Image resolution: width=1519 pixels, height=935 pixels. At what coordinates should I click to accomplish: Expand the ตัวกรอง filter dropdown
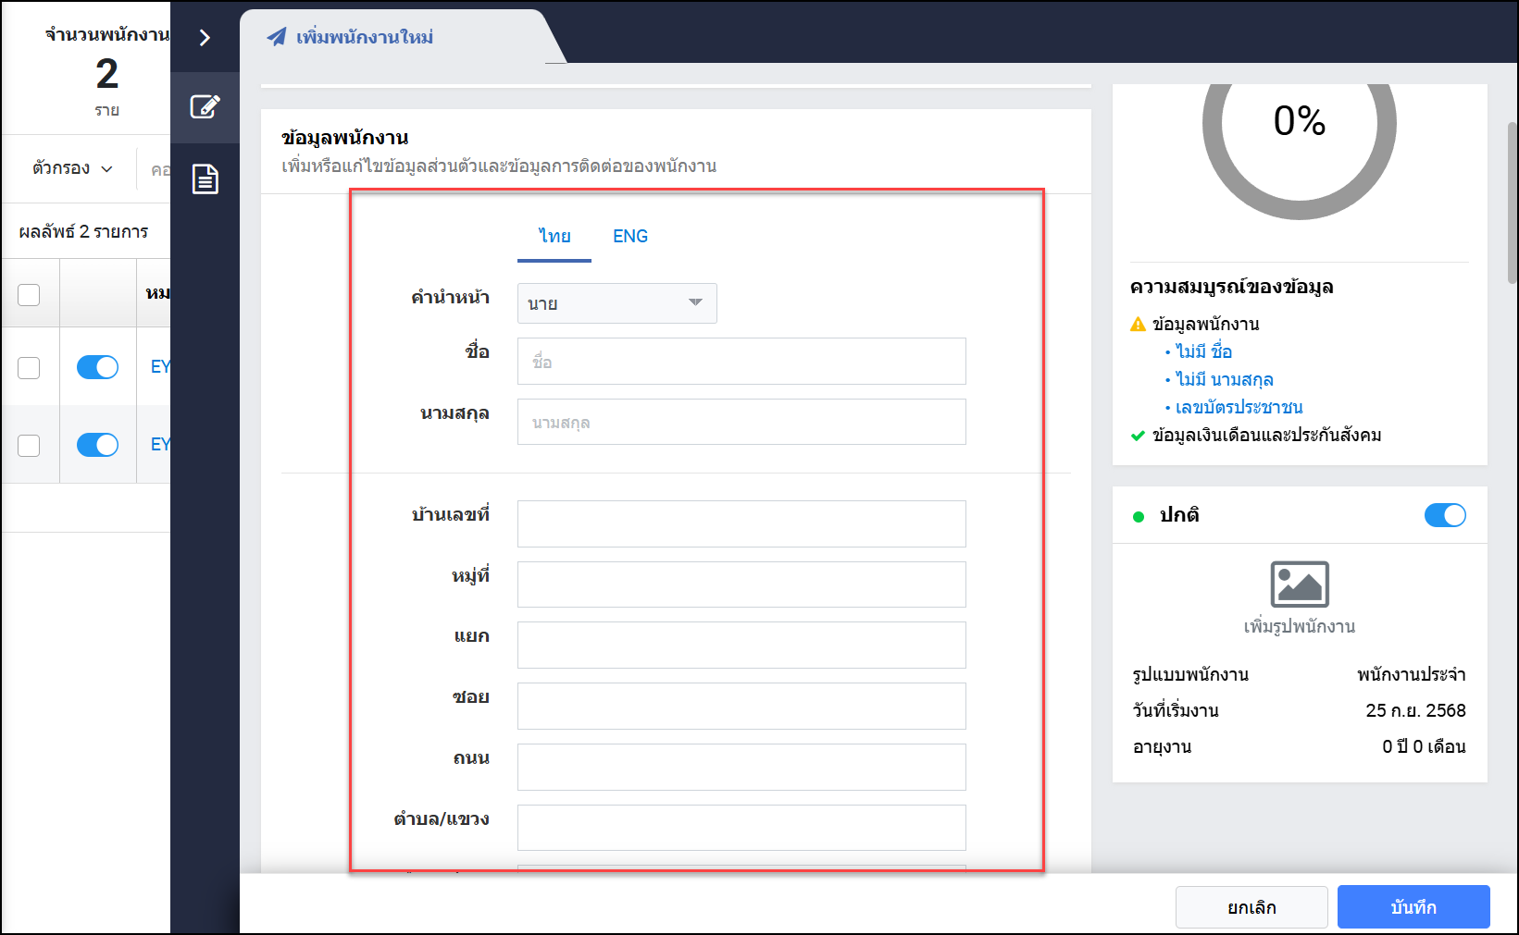[72, 168]
